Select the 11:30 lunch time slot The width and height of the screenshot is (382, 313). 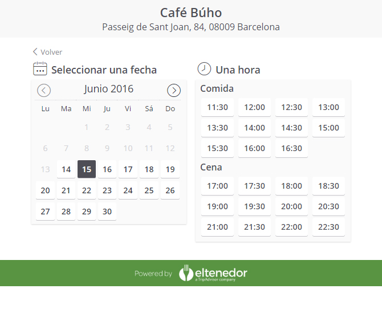pyautogui.click(x=217, y=107)
